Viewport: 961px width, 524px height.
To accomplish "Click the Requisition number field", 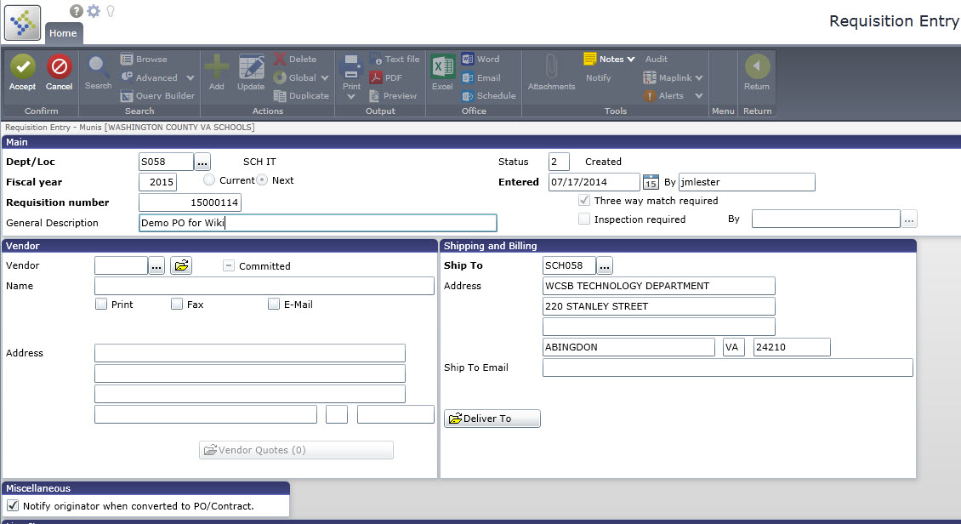I will [190, 202].
